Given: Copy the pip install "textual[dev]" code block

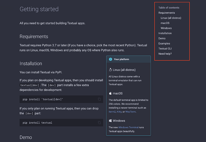Looking at the screenshot, I should pyautogui.click(x=99, y=99).
